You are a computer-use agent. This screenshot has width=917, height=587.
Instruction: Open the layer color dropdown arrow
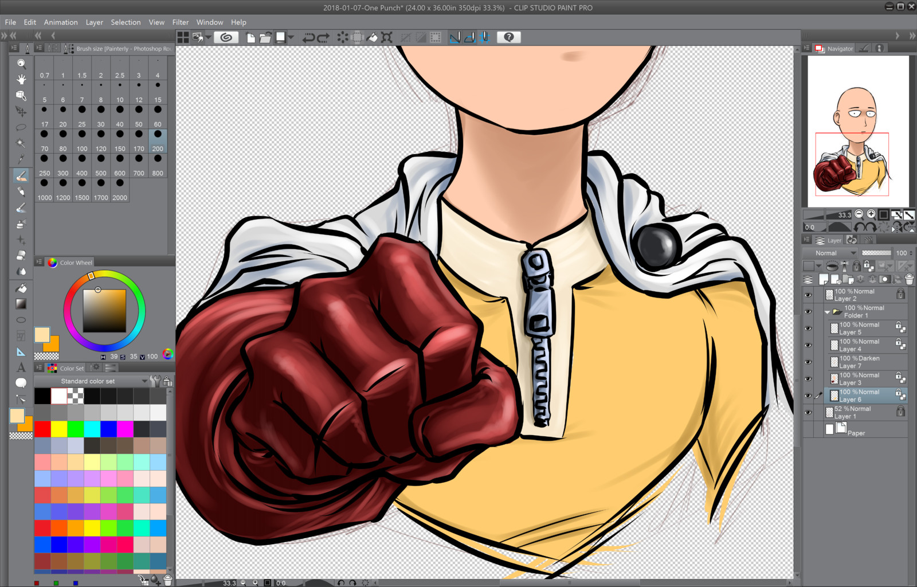818,266
